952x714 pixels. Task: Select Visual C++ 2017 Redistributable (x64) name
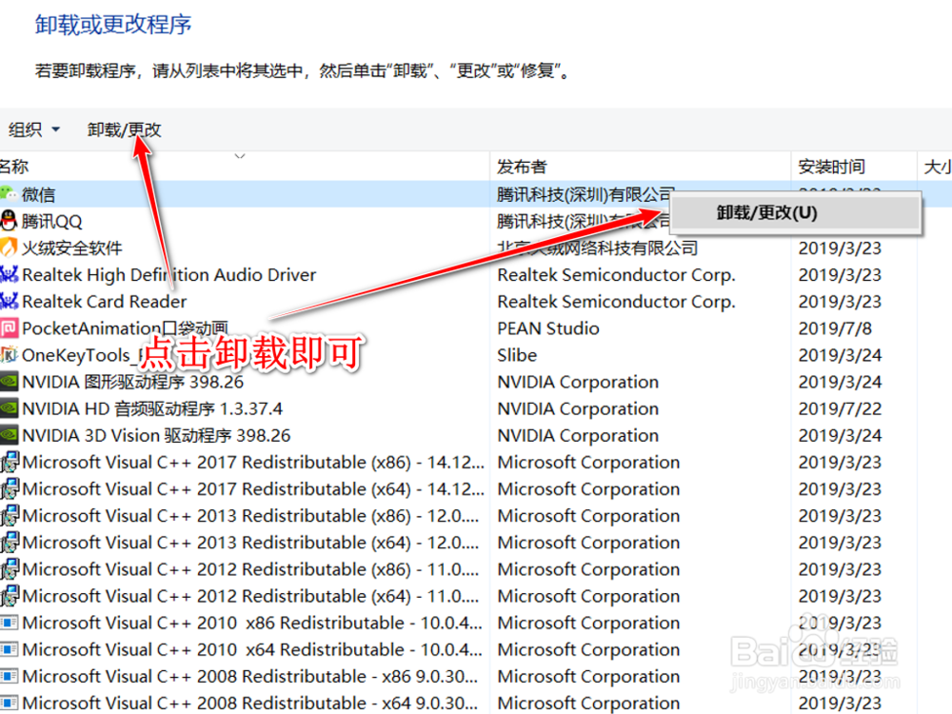(253, 488)
